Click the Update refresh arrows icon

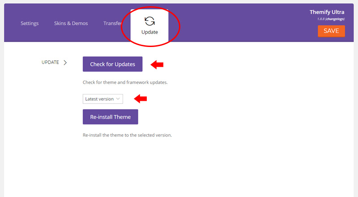pyautogui.click(x=149, y=21)
